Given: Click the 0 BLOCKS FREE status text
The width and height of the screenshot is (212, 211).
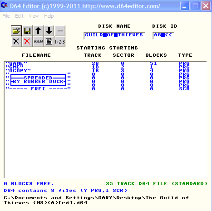Looking at the screenshot, I should pyautogui.click(x=29, y=184).
